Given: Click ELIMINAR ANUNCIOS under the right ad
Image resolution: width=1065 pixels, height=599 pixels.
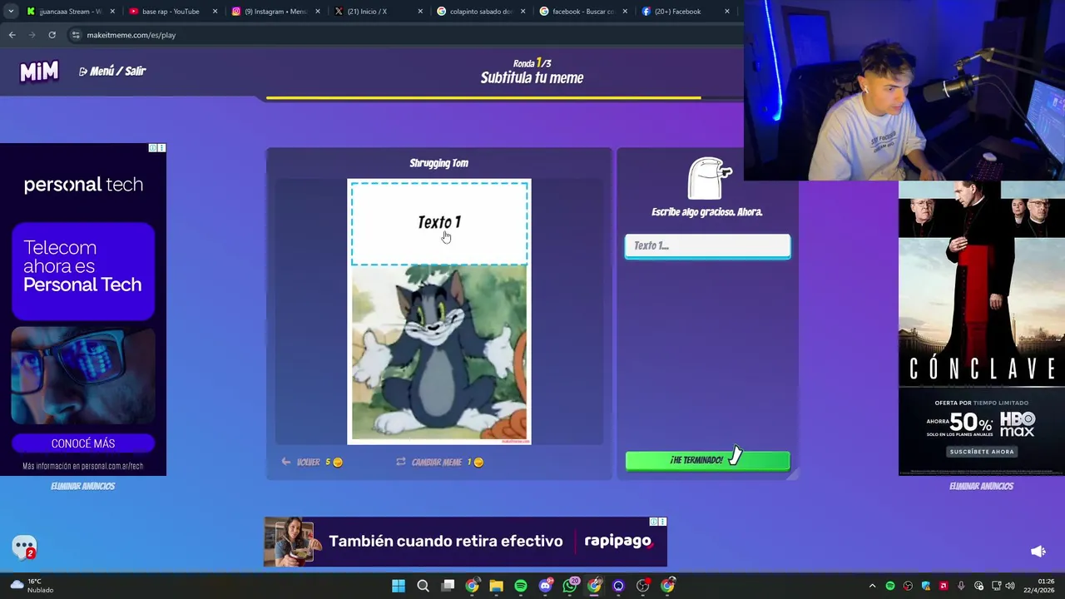Looking at the screenshot, I should [981, 486].
